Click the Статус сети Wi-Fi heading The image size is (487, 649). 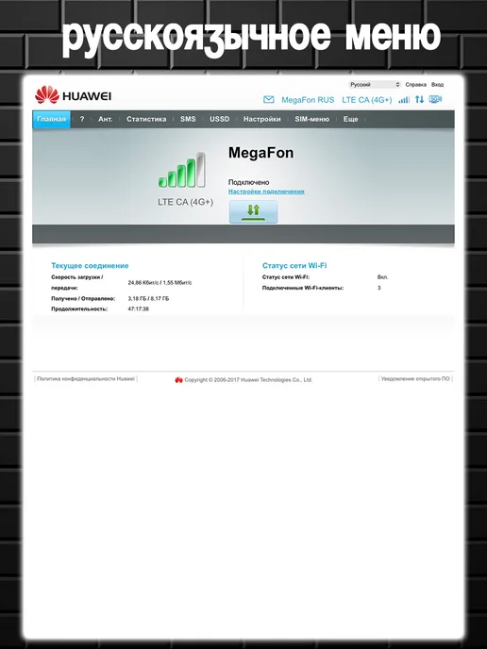pos(294,266)
